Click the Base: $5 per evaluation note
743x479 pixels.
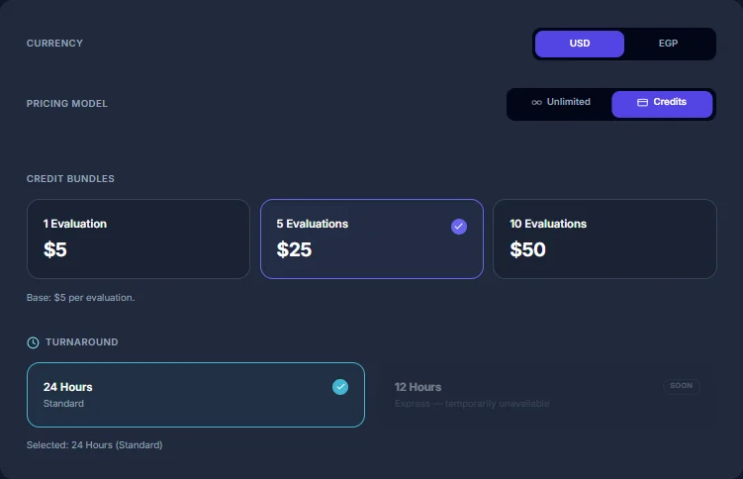(x=80, y=298)
